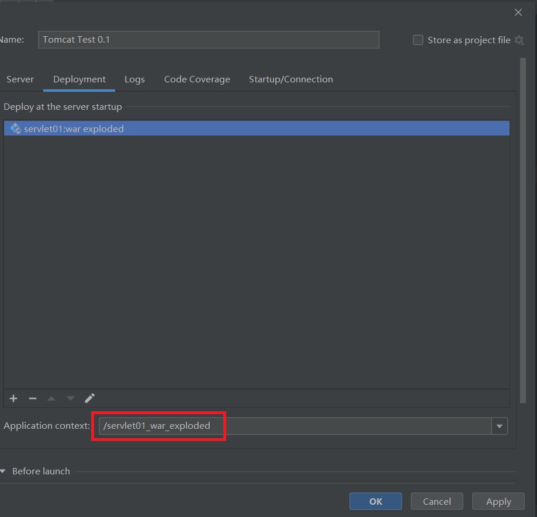Enable Store as project file checkbox
The image size is (537, 517).
point(418,40)
